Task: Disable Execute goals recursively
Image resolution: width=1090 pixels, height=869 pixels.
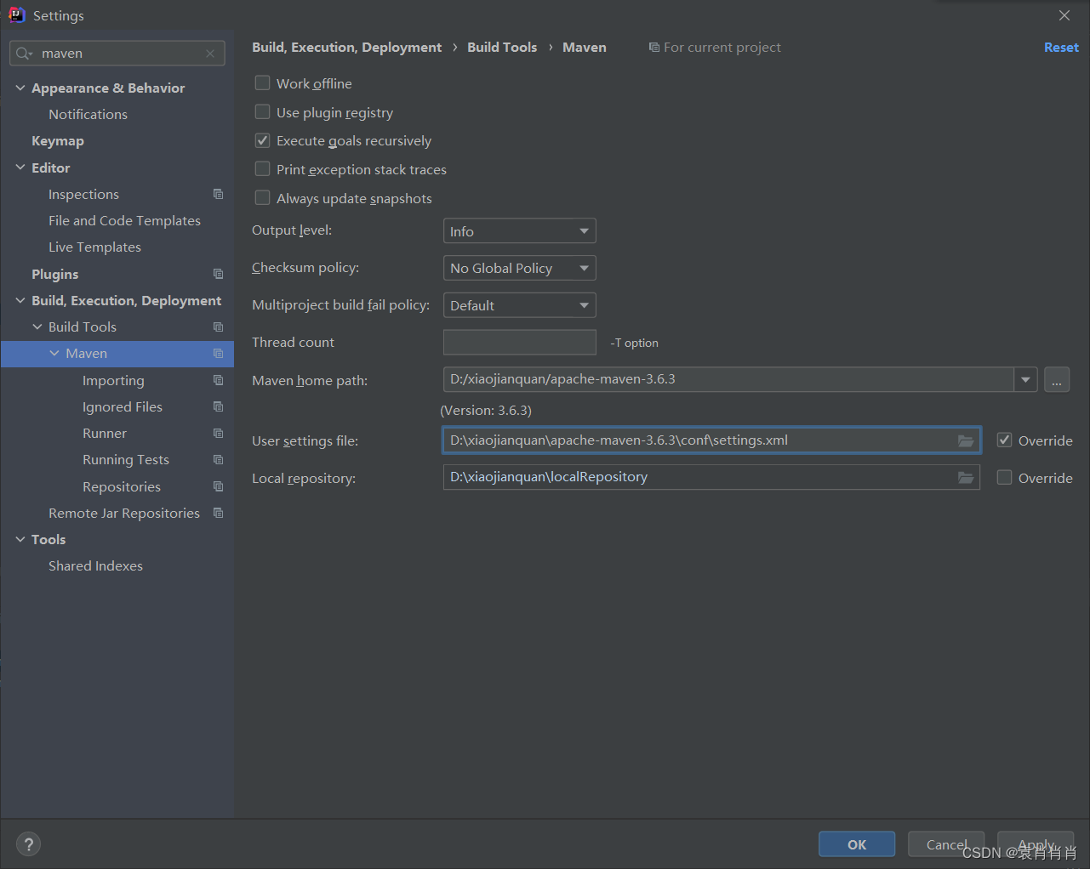Action: point(262,140)
